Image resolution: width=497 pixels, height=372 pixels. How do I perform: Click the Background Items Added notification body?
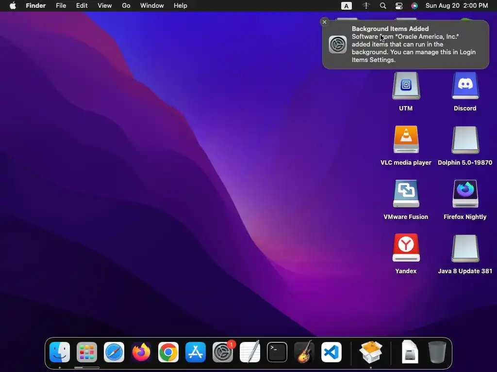[406, 44]
